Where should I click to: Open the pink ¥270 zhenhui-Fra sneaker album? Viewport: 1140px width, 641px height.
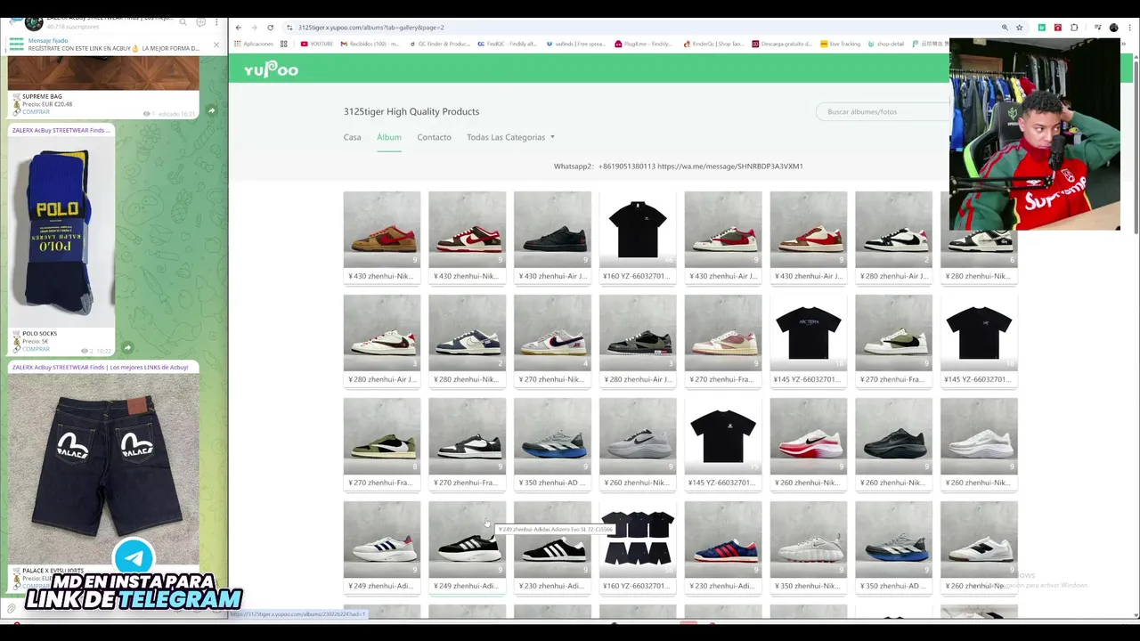pyautogui.click(x=723, y=333)
